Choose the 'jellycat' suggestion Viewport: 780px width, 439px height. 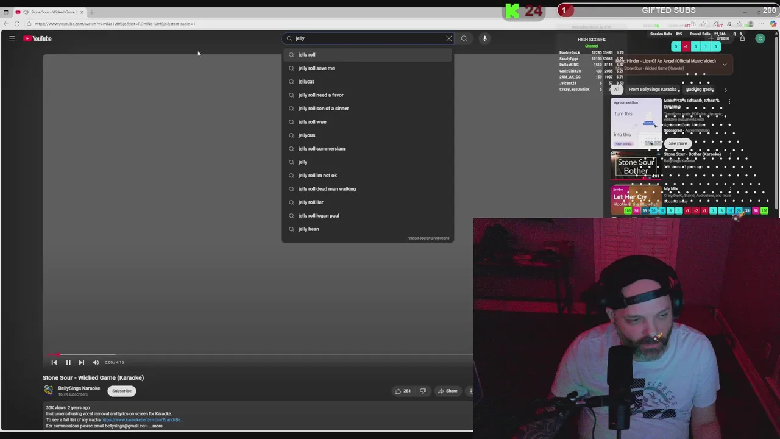pyautogui.click(x=367, y=82)
